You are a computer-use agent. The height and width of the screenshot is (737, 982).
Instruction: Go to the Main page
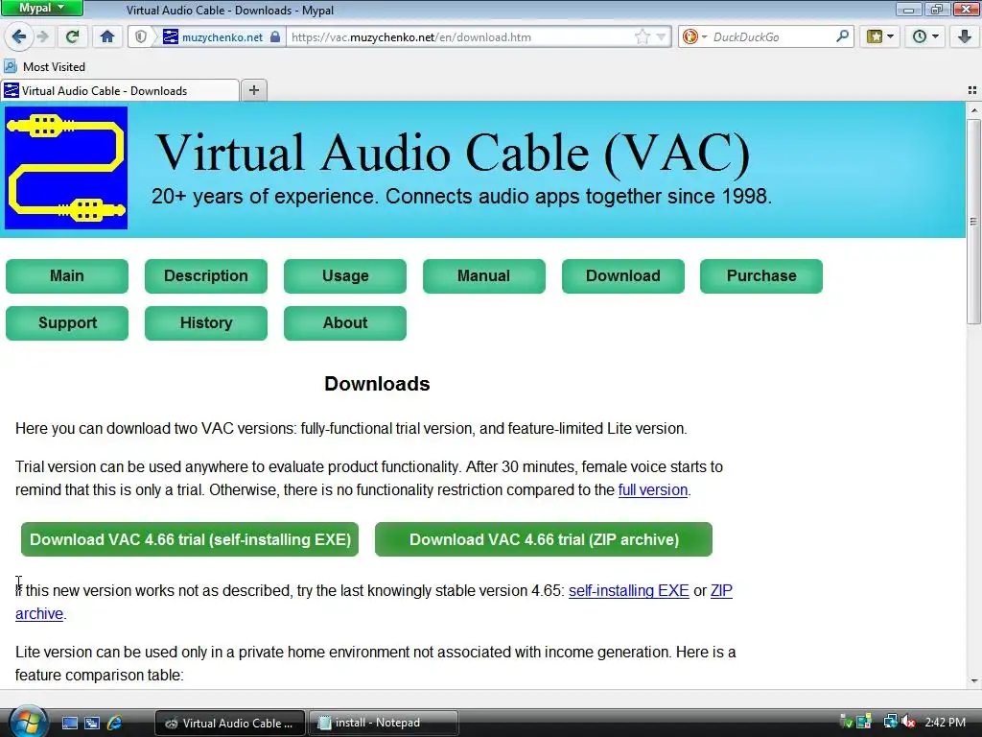(67, 275)
